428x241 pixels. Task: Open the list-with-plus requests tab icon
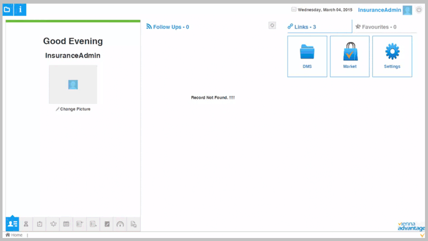[x=80, y=224]
